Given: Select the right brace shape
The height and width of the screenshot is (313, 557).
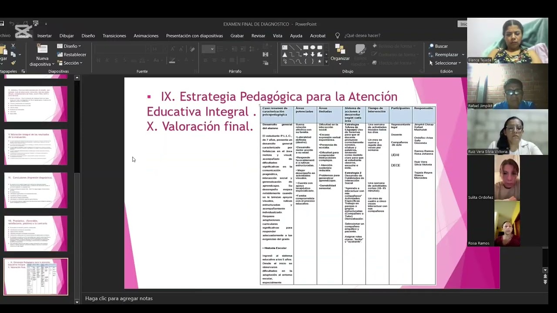Looking at the screenshot, I should point(313,61).
